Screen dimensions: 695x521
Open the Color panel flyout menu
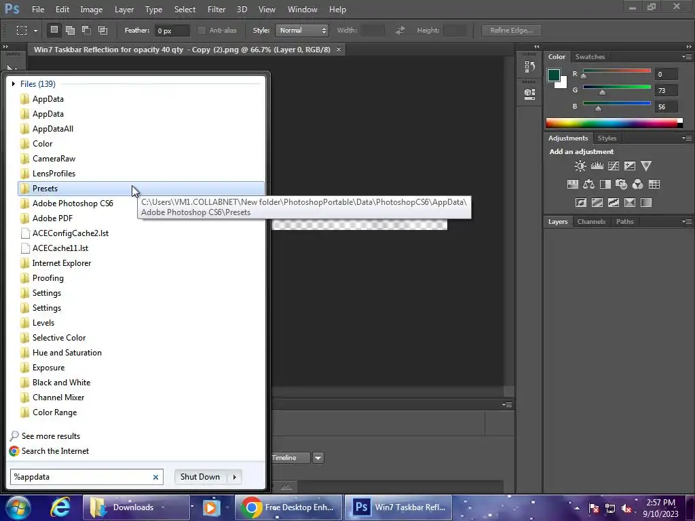pyautogui.click(x=687, y=57)
